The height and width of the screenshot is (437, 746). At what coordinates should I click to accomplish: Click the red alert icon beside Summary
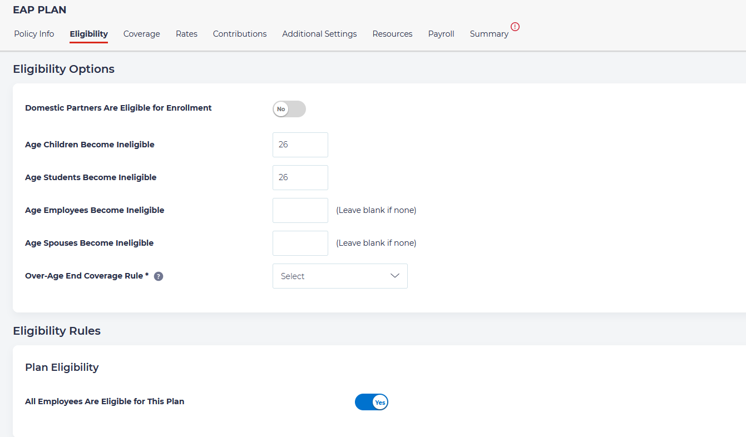pos(515,27)
